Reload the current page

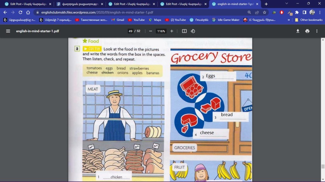tap(20, 12)
